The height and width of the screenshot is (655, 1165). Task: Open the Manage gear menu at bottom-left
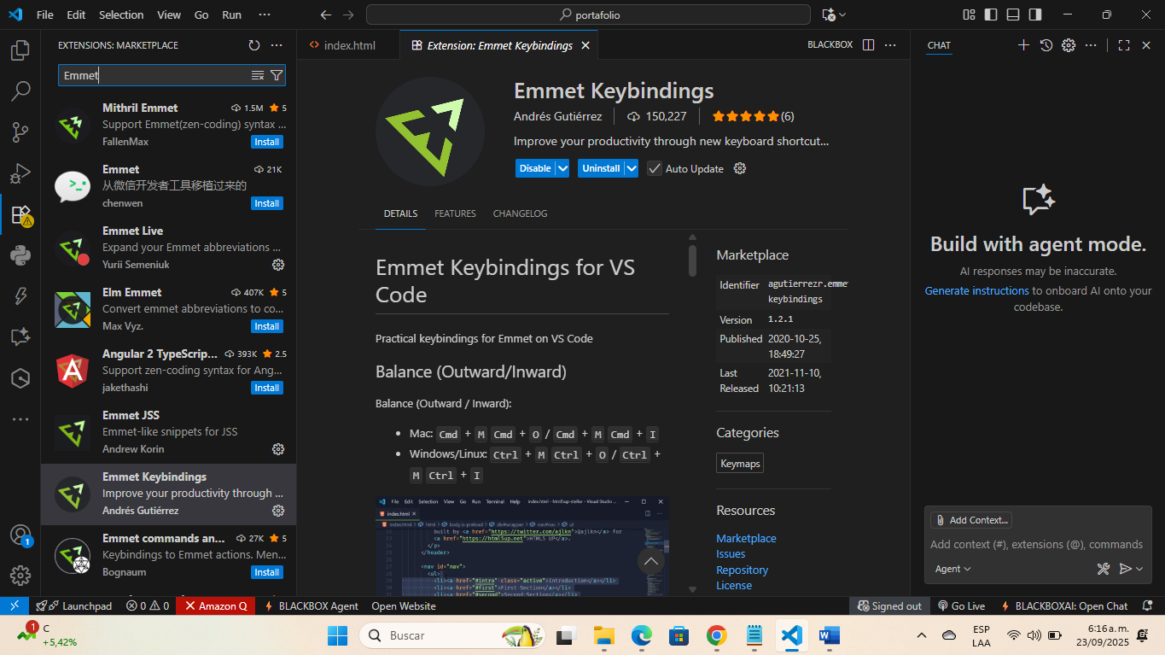point(20,576)
